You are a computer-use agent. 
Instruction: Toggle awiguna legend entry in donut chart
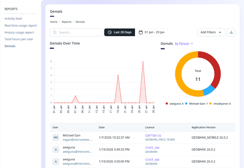pos(175,103)
